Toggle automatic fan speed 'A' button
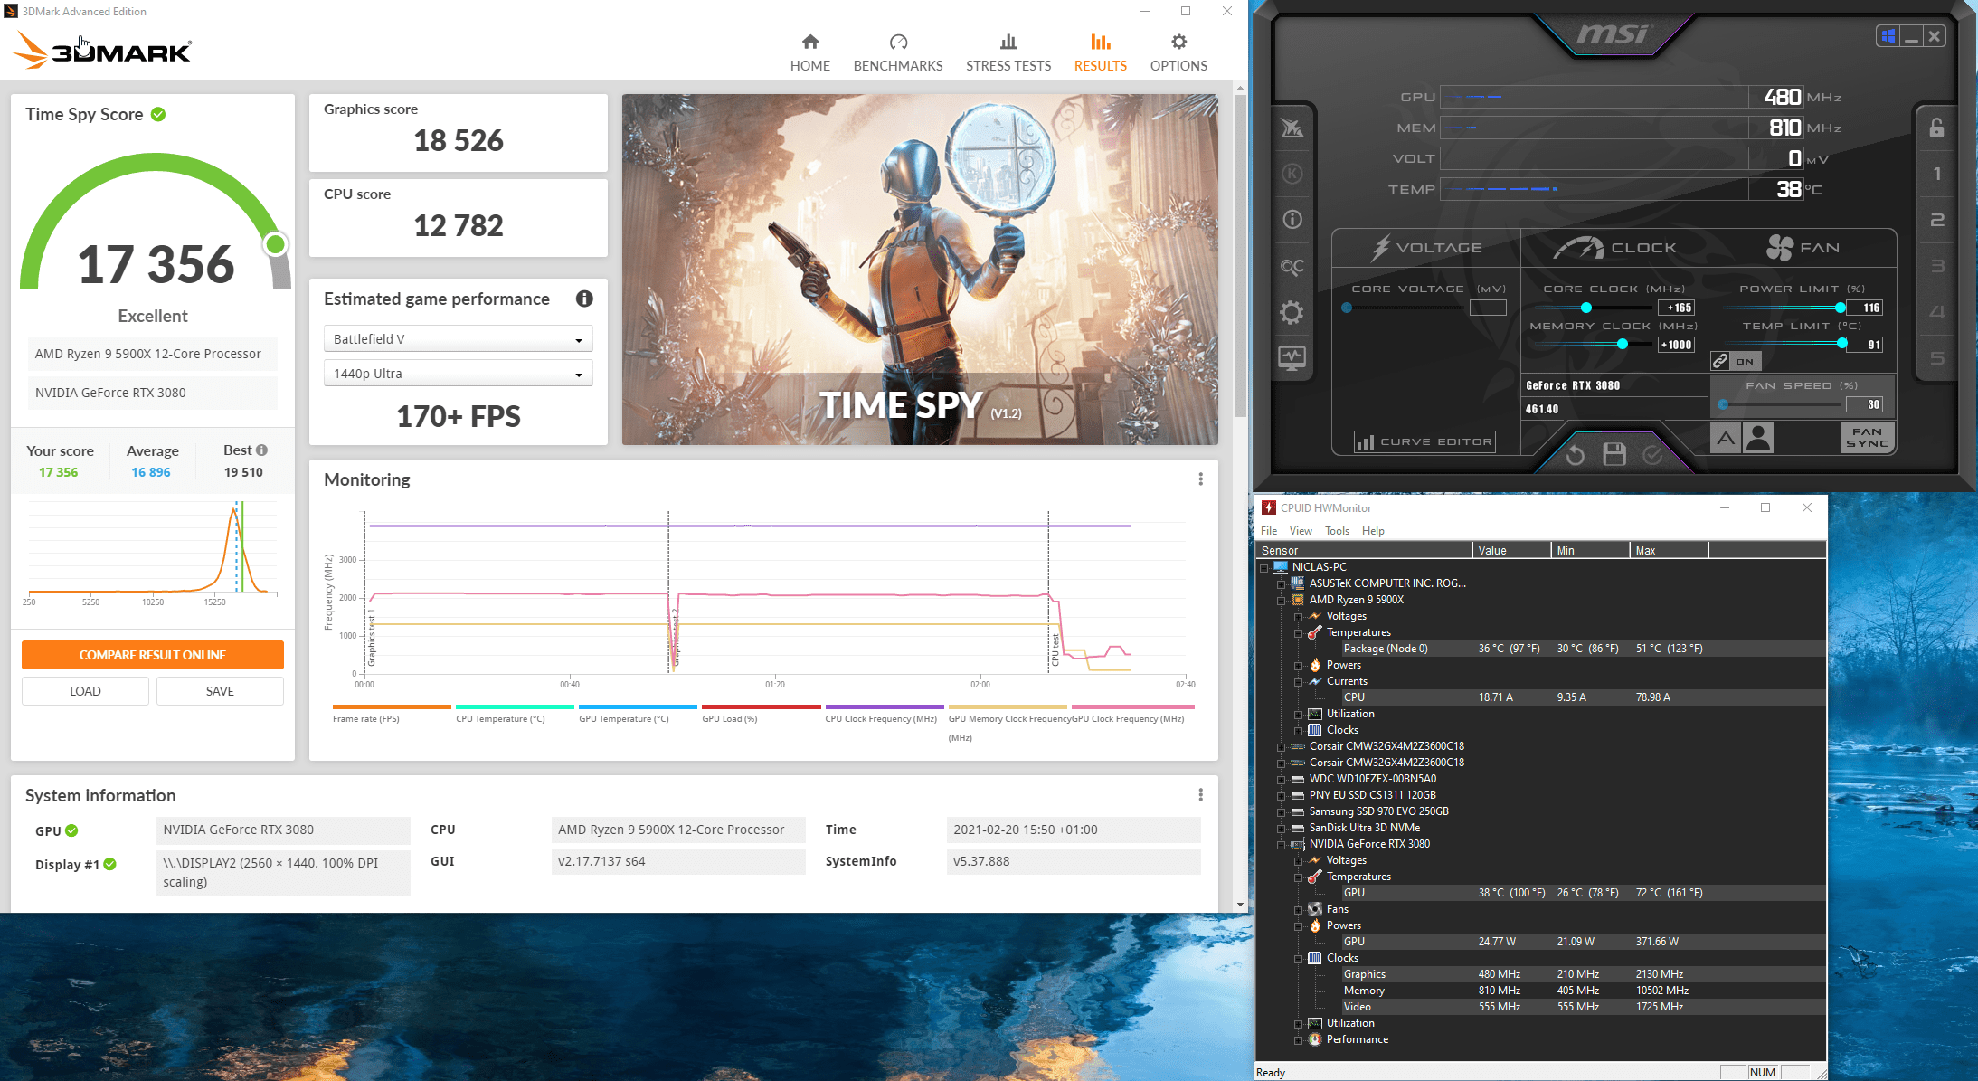 [x=1726, y=439]
